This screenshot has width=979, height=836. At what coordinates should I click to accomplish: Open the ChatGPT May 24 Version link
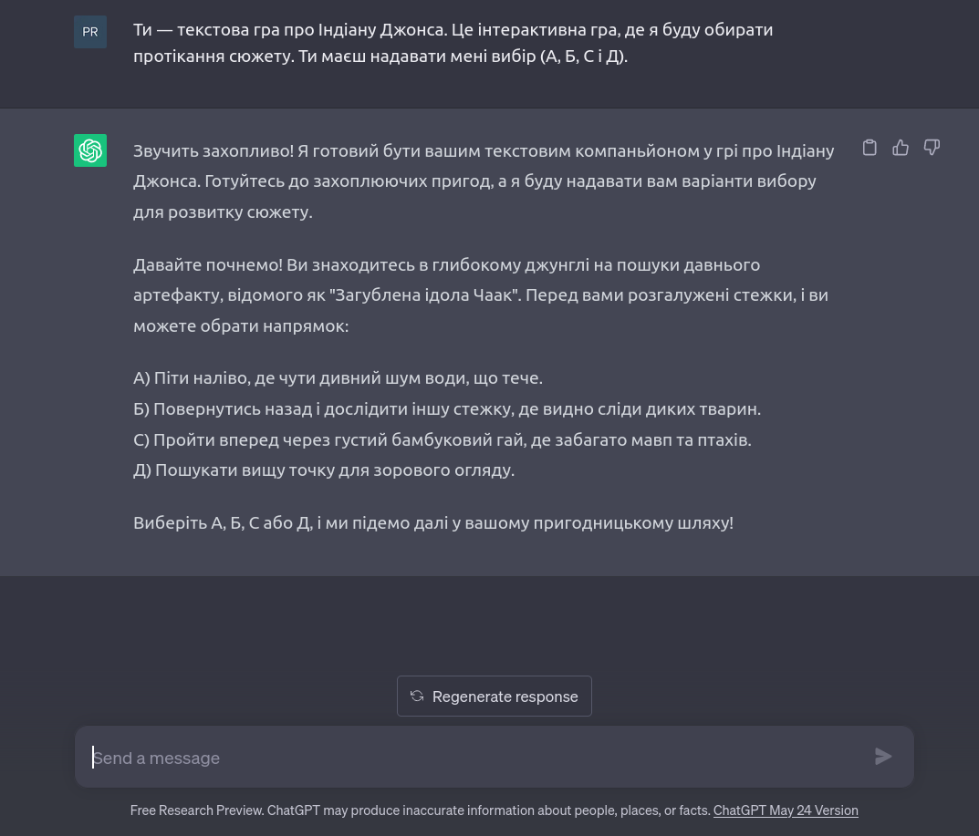[x=786, y=810]
